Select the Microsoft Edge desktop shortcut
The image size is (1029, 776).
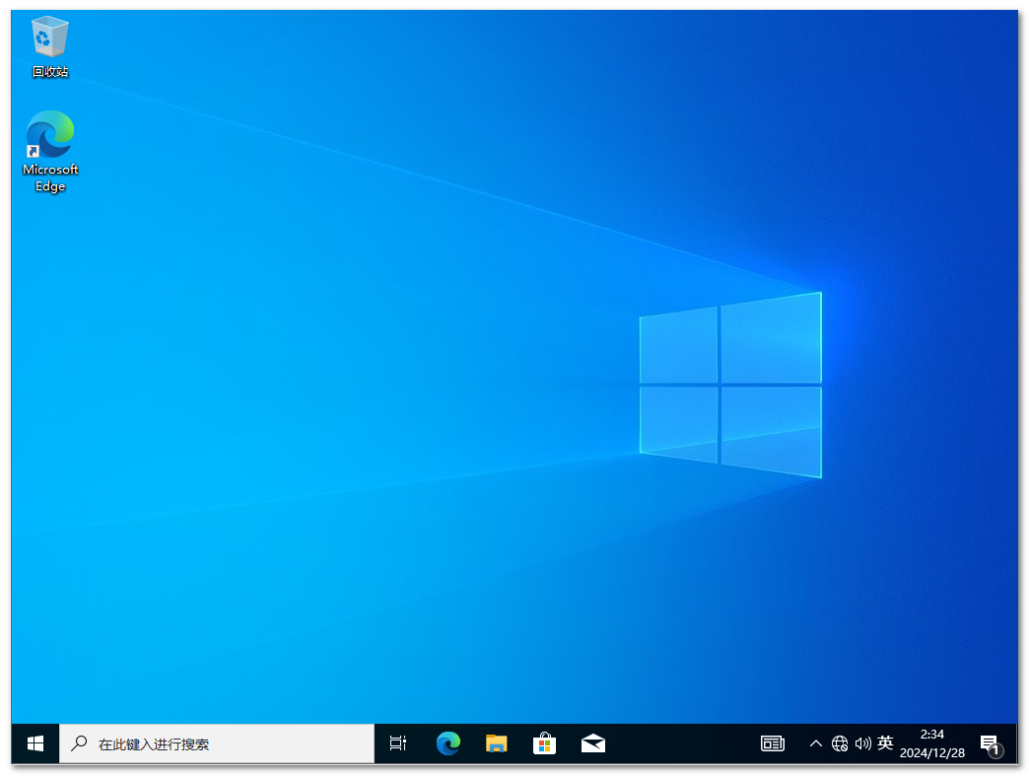pos(50,152)
